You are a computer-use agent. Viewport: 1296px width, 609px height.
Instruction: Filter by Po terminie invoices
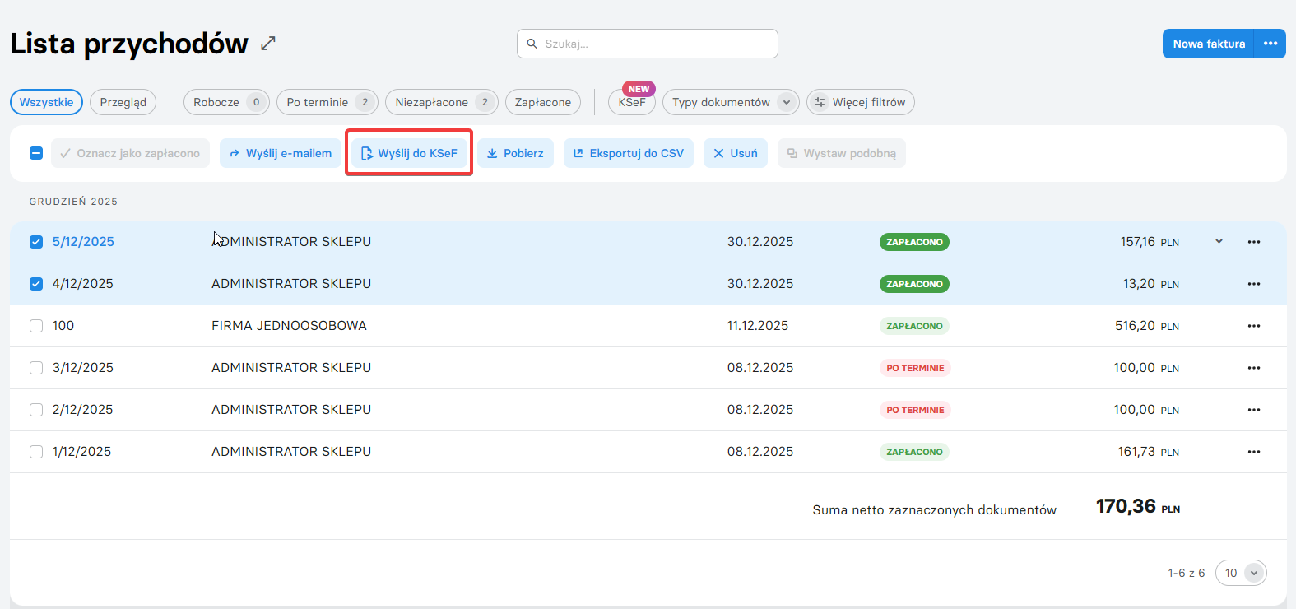click(327, 102)
